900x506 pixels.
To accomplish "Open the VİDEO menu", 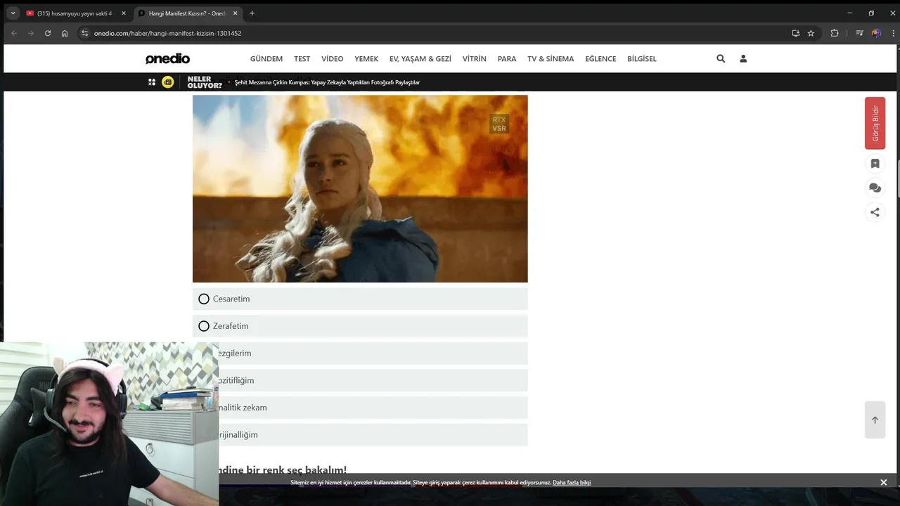I will click(333, 59).
